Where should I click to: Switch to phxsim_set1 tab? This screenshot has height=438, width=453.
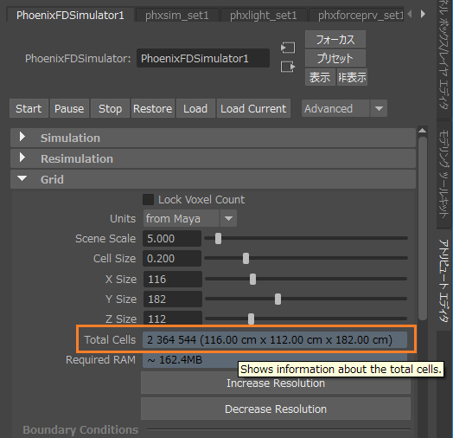coord(177,15)
